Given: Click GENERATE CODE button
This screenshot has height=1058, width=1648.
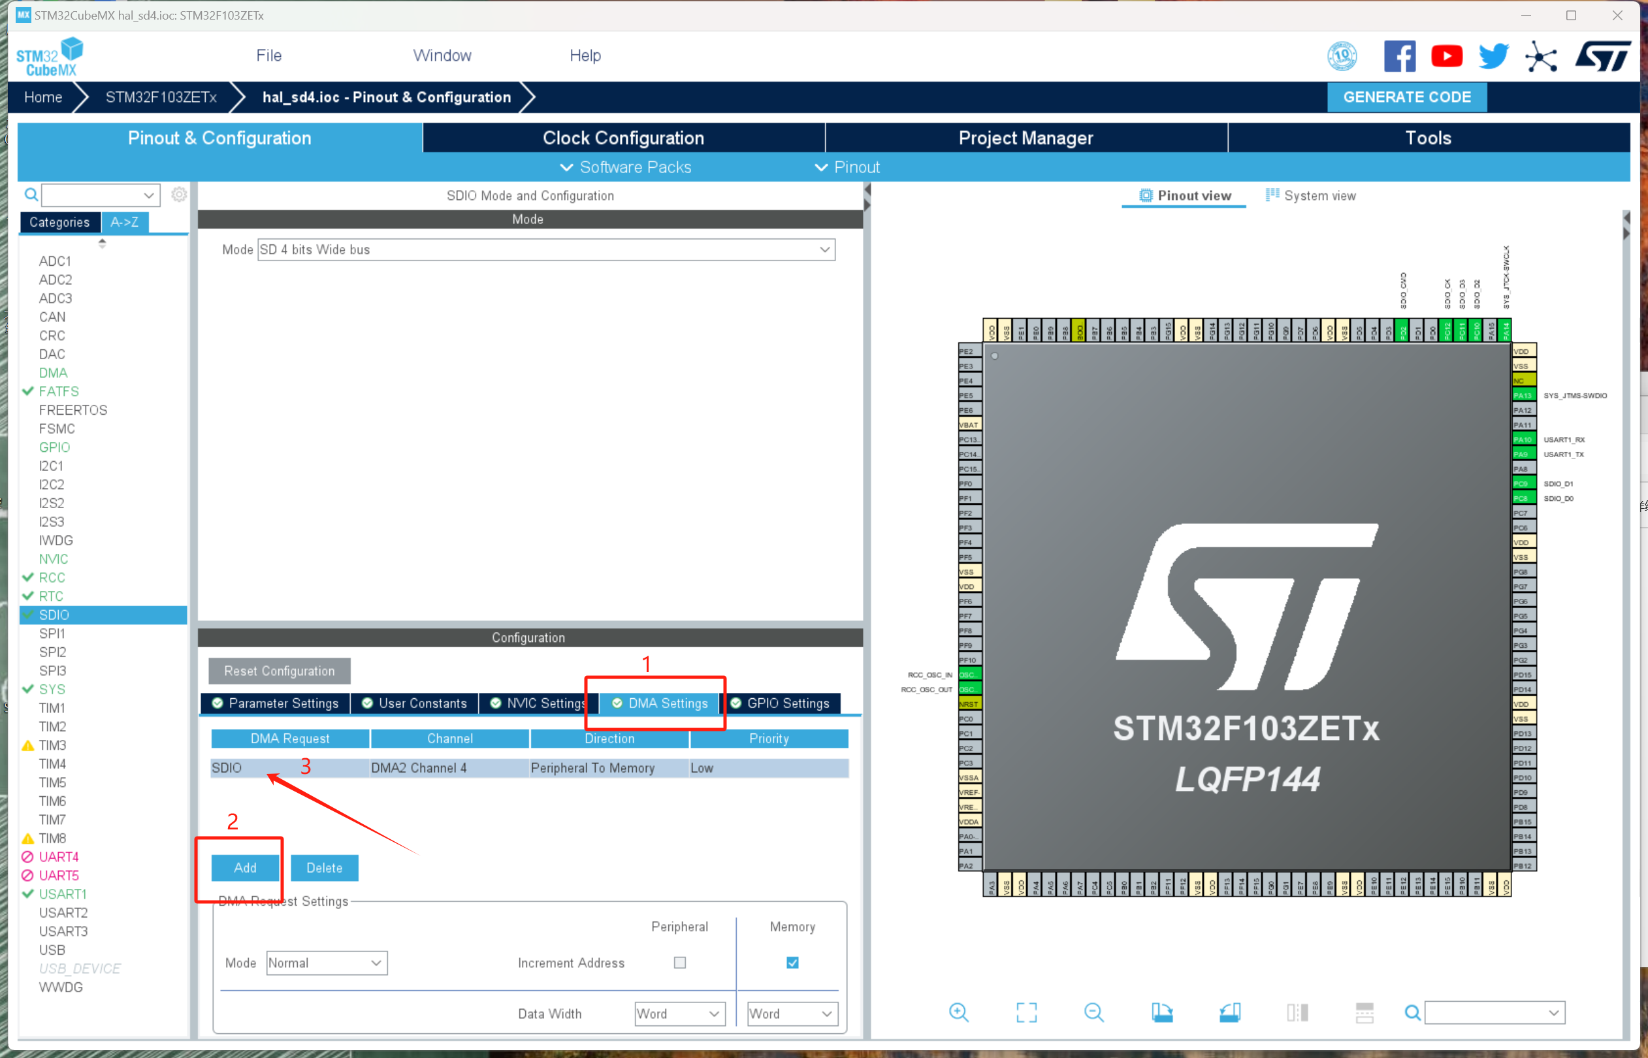Looking at the screenshot, I should pos(1406,97).
